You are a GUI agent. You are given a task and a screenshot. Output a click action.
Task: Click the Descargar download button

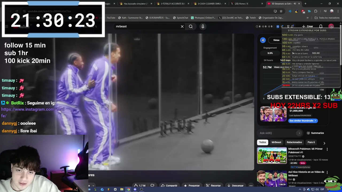(235, 186)
